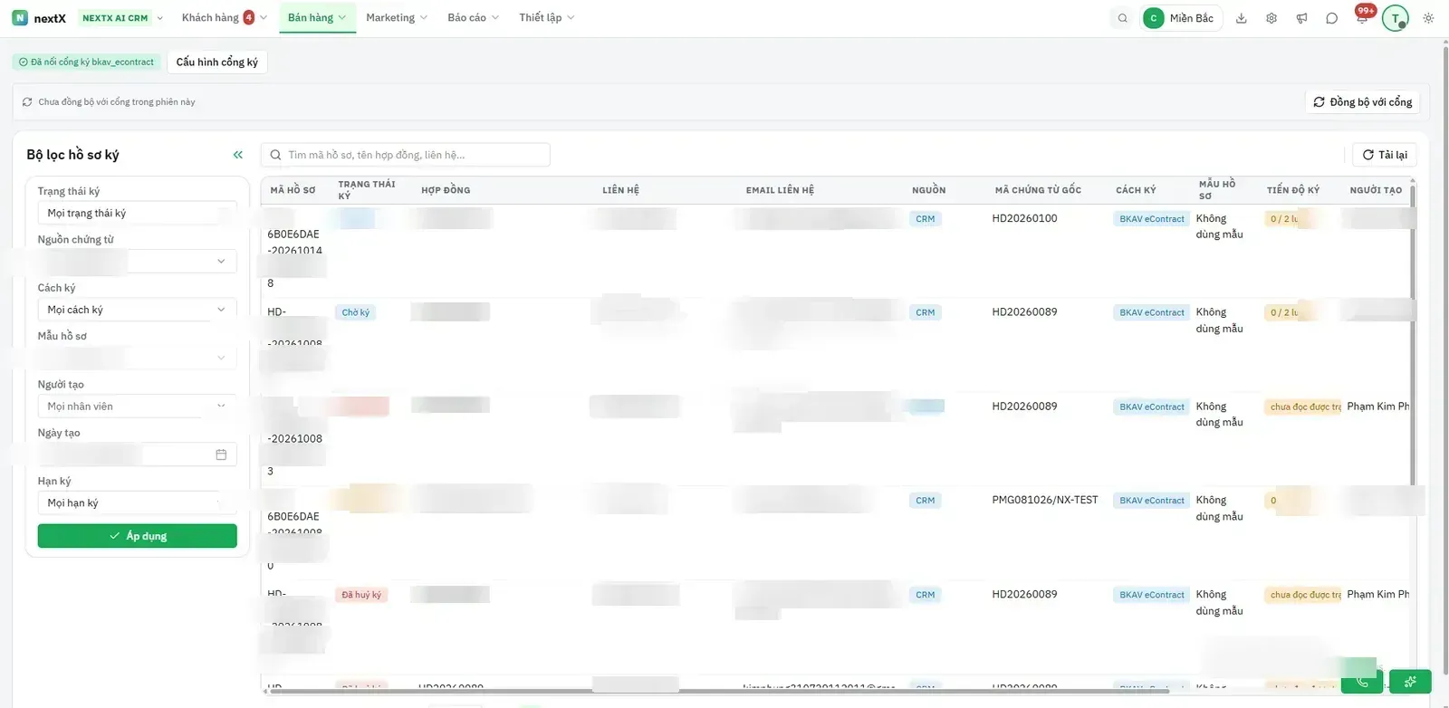
Task: Click the green phone call button
Action: (1362, 681)
